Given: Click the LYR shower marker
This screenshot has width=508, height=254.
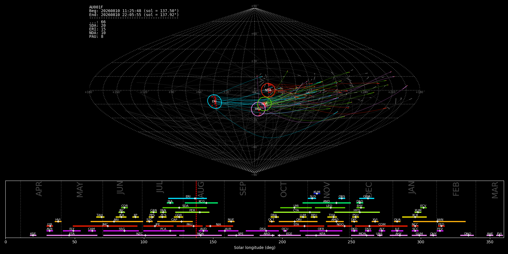Looking at the screenshot, I should (50, 226).
